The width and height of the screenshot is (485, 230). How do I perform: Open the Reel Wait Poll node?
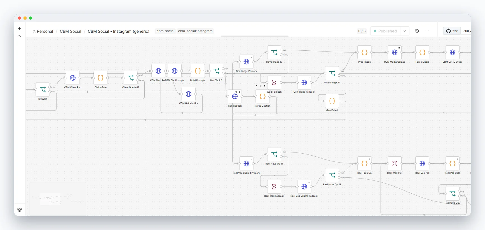pyautogui.click(x=395, y=164)
